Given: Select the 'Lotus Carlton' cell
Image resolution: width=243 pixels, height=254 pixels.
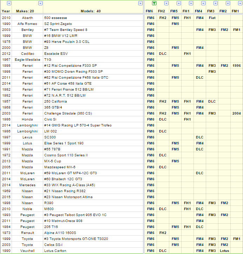Looking at the screenshot, I should 93,251.
